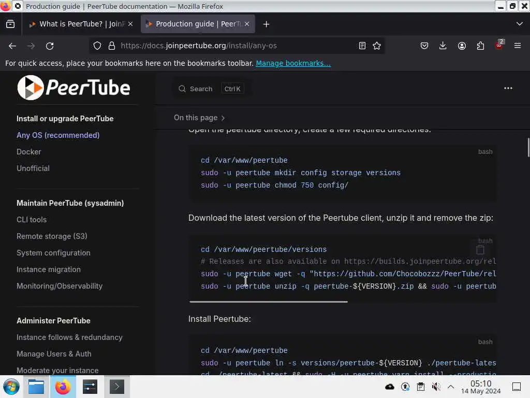Click the 'Install Peertube:' text
The height and width of the screenshot is (398, 530).
(x=219, y=319)
